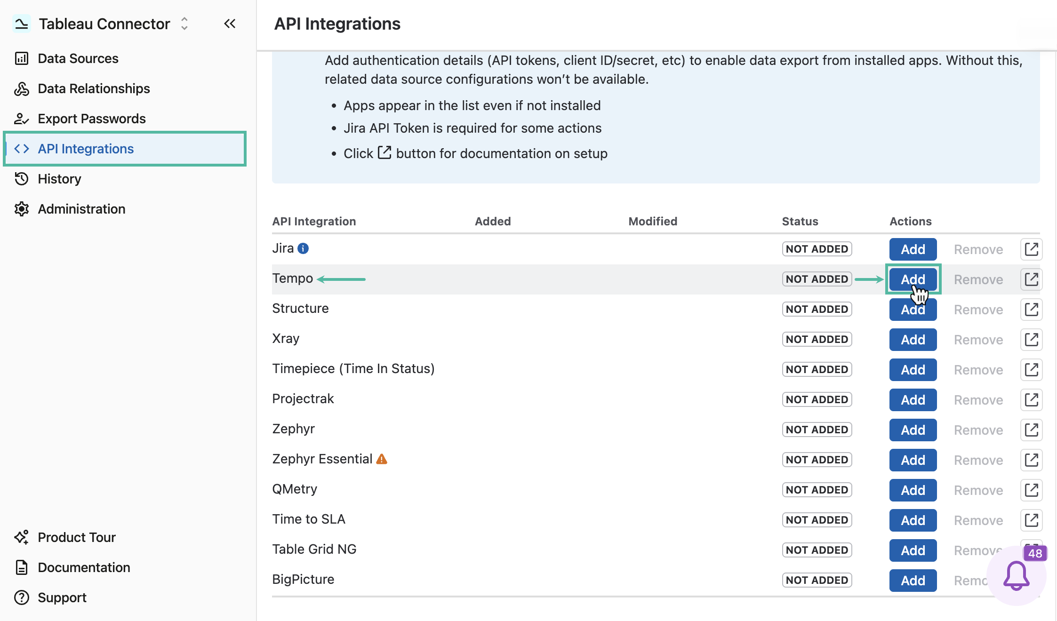Add the Zephyr Essential API integration
The height and width of the screenshot is (621, 1057).
click(913, 460)
